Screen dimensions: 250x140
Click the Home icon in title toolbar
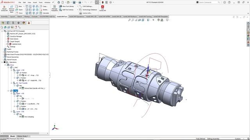pos(59,2)
